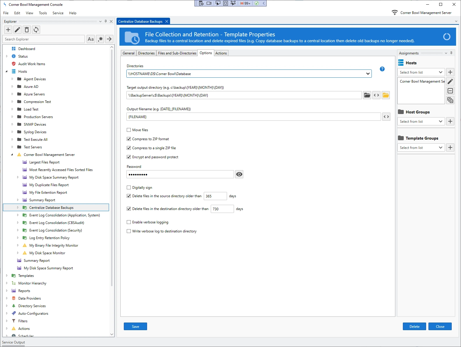Open the blue help question mark icon

click(382, 69)
